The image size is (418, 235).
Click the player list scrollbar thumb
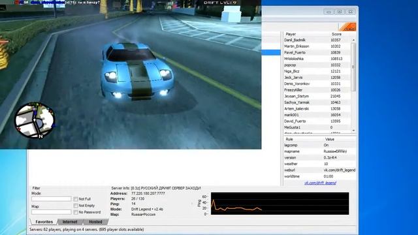click(353, 67)
